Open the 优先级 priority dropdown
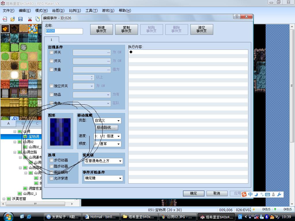Viewport: 295px width, 221px height. (103, 161)
